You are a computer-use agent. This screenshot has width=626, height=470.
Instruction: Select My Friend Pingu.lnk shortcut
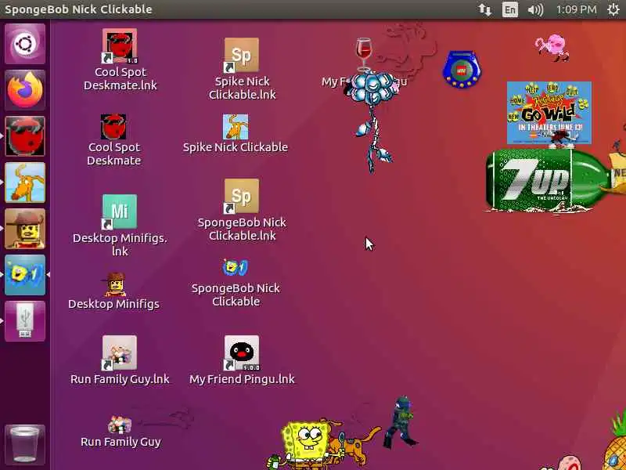point(242,360)
